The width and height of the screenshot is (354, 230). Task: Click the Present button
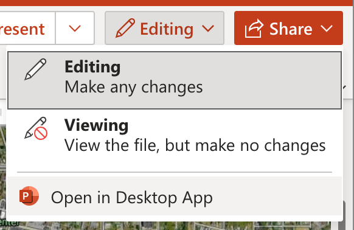click(x=27, y=28)
